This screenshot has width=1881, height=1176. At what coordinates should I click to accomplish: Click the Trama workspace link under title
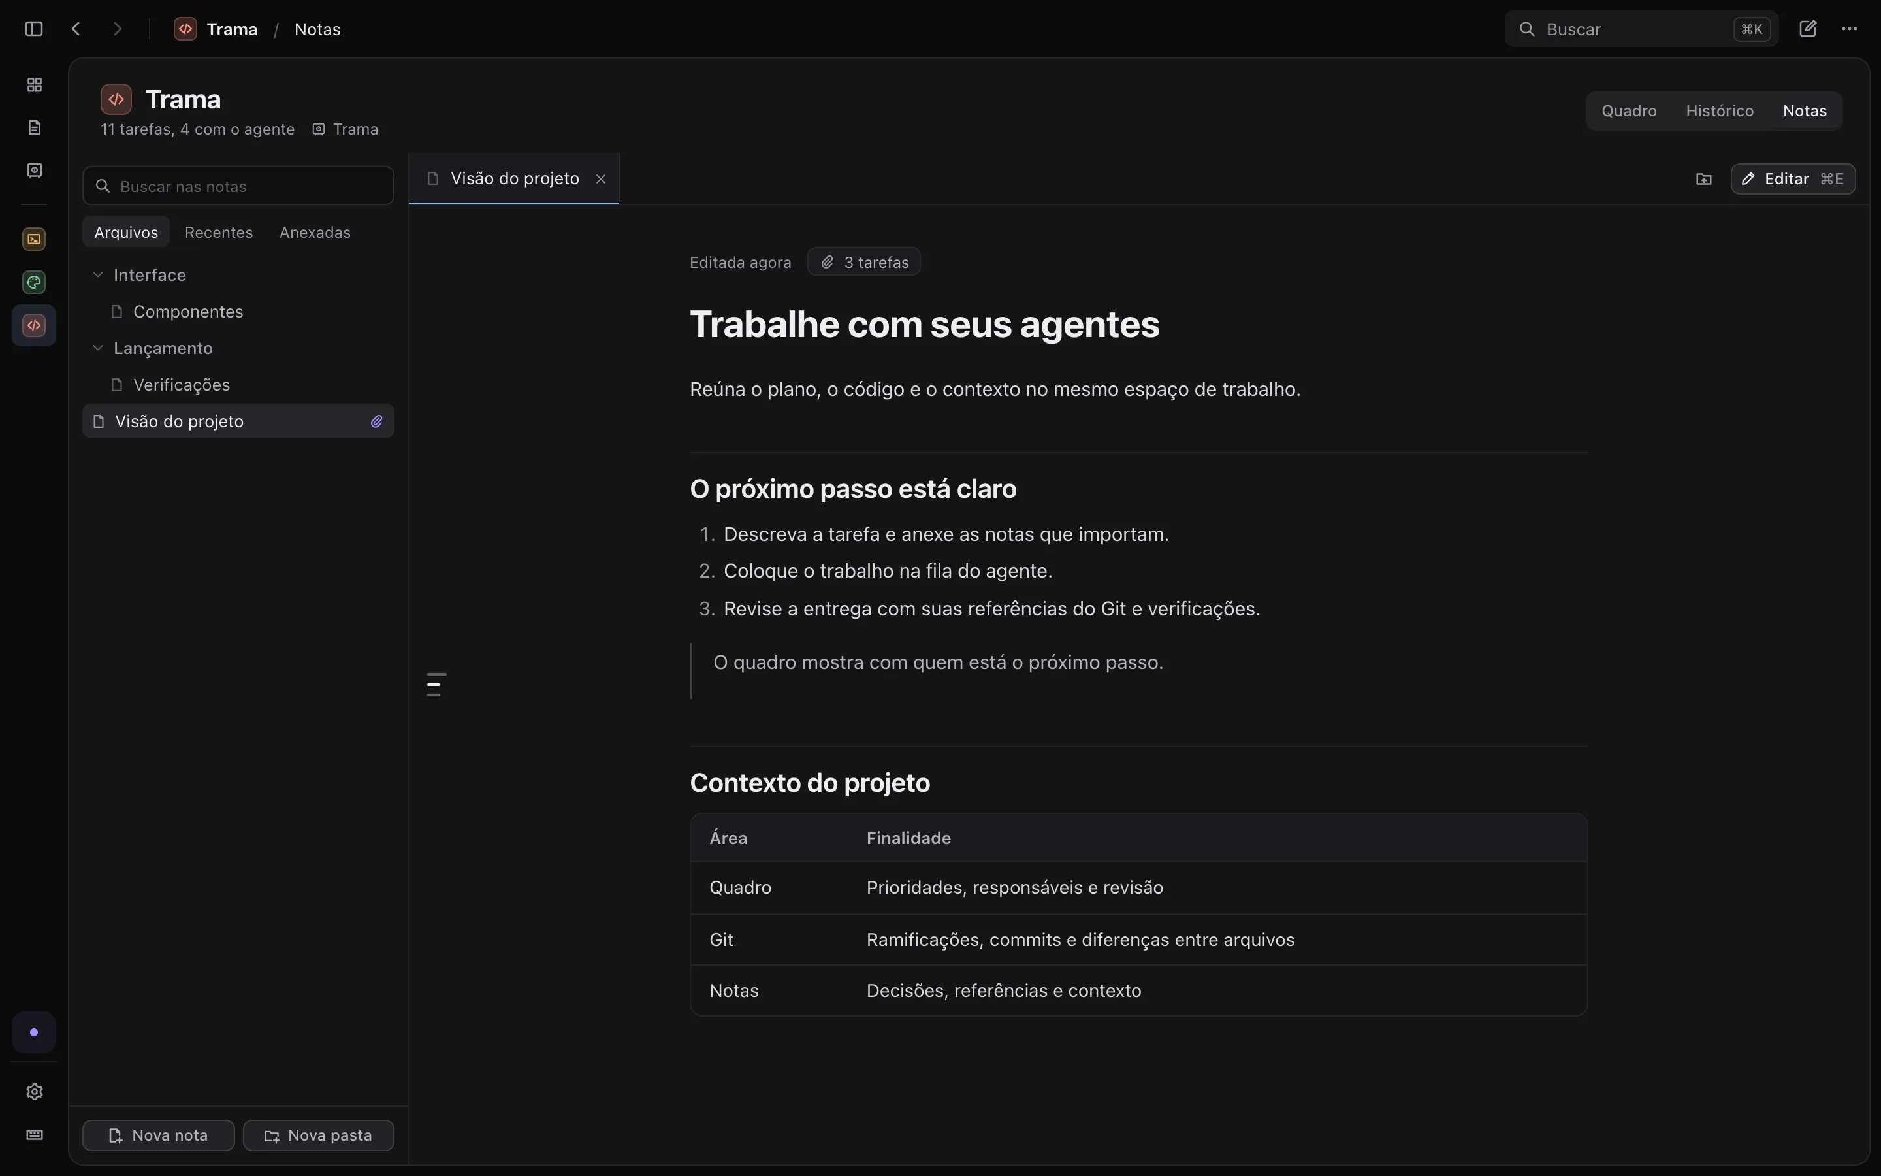click(x=345, y=129)
